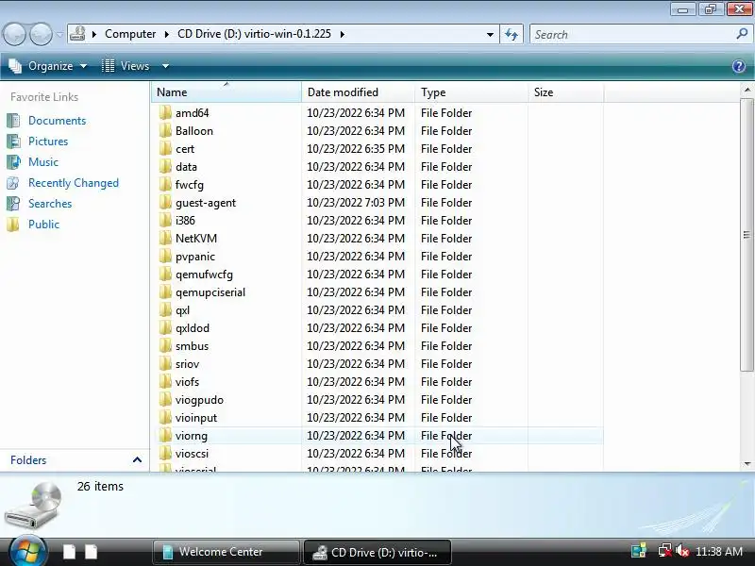Select CD Drive (D:) virtio-win-0.1.225 breadcrumb
The height and width of the screenshot is (566, 755).
(254, 34)
